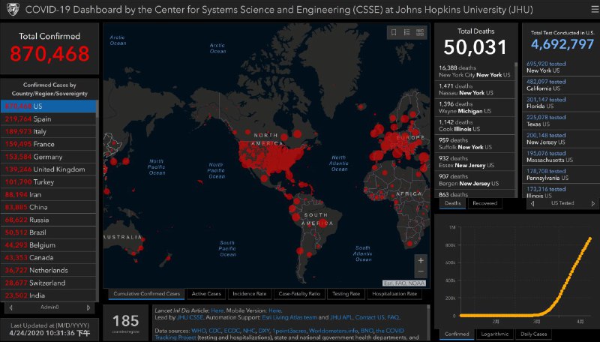Click Cook Illinois 1,142 deaths entry
Image resolution: width=600 pixels, height=342 pixels.
pyautogui.click(x=475, y=125)
